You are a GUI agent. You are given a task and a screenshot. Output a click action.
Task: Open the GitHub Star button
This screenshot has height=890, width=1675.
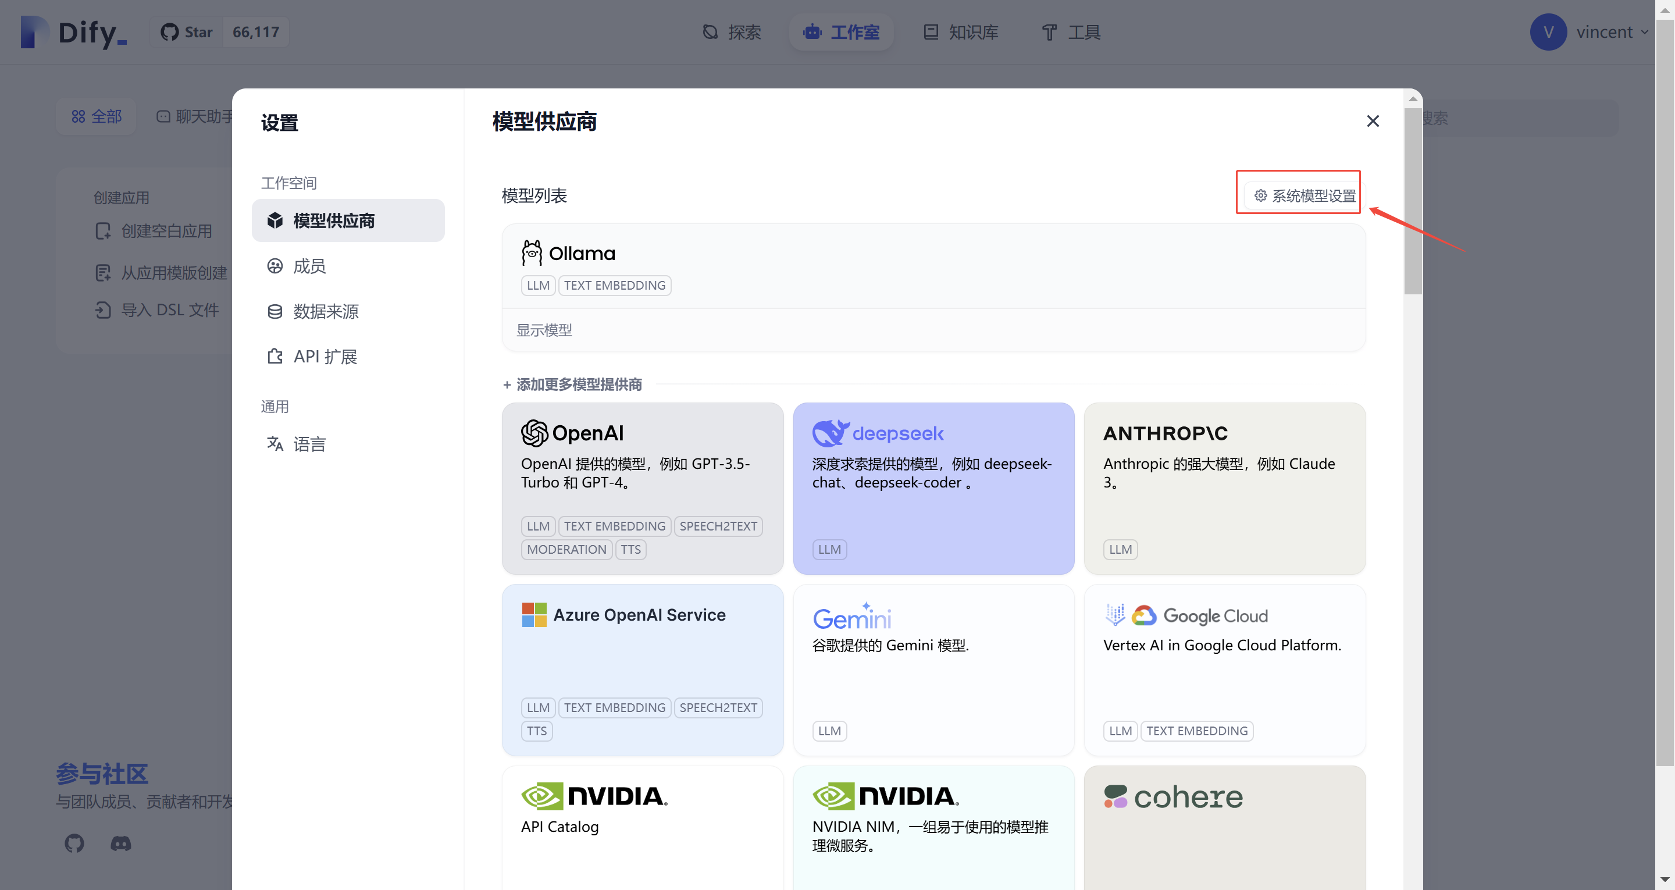(187, 32)
